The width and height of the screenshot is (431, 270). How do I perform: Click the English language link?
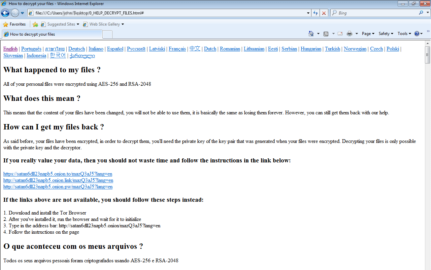[10, 49]
